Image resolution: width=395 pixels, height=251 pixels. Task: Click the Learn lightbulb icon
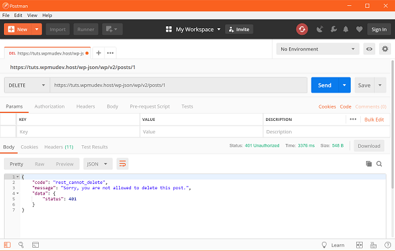coord(324,245)
